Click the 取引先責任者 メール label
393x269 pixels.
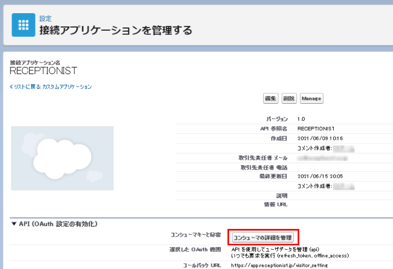pyautogui.click(x=263, y=158)
